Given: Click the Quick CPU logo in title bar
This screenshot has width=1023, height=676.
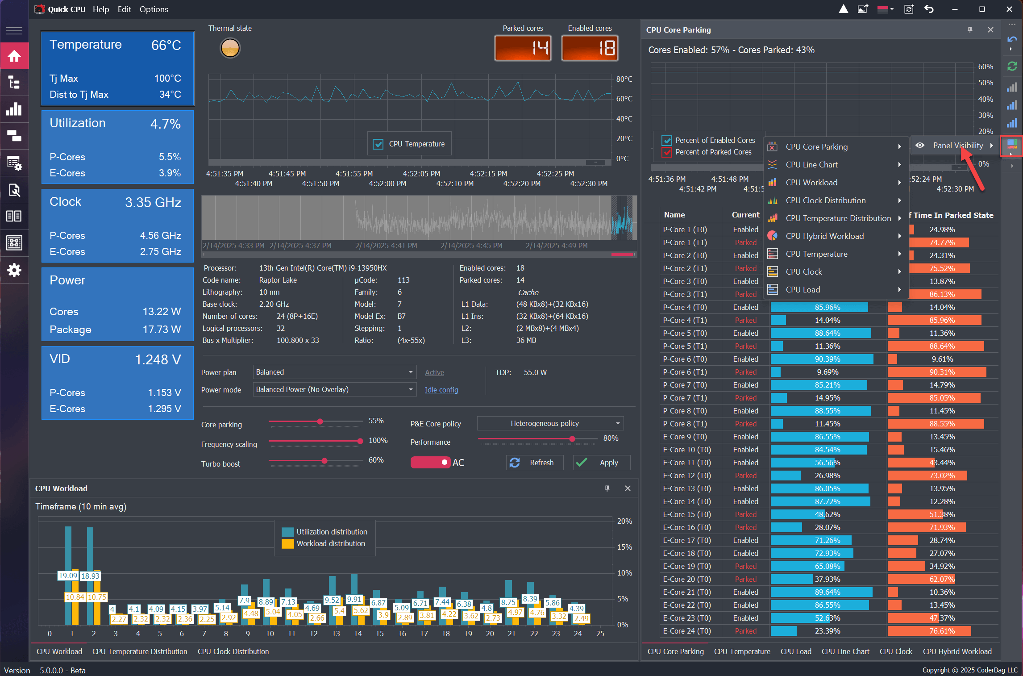Looking at the screenshot, I should (40, 9).
